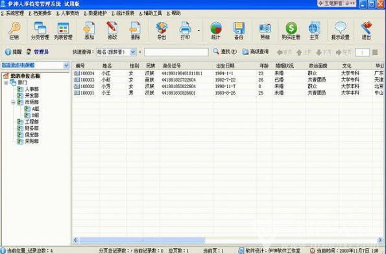Open the 人事变动 menu
The height and width of the screenshot is (254, 386).
67,13
